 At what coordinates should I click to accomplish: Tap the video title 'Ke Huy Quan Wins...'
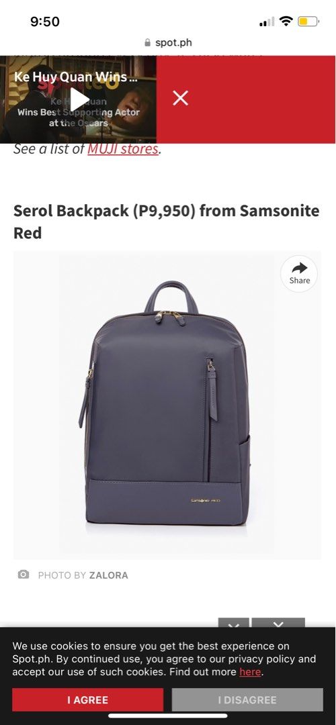(x=75, y=77)
